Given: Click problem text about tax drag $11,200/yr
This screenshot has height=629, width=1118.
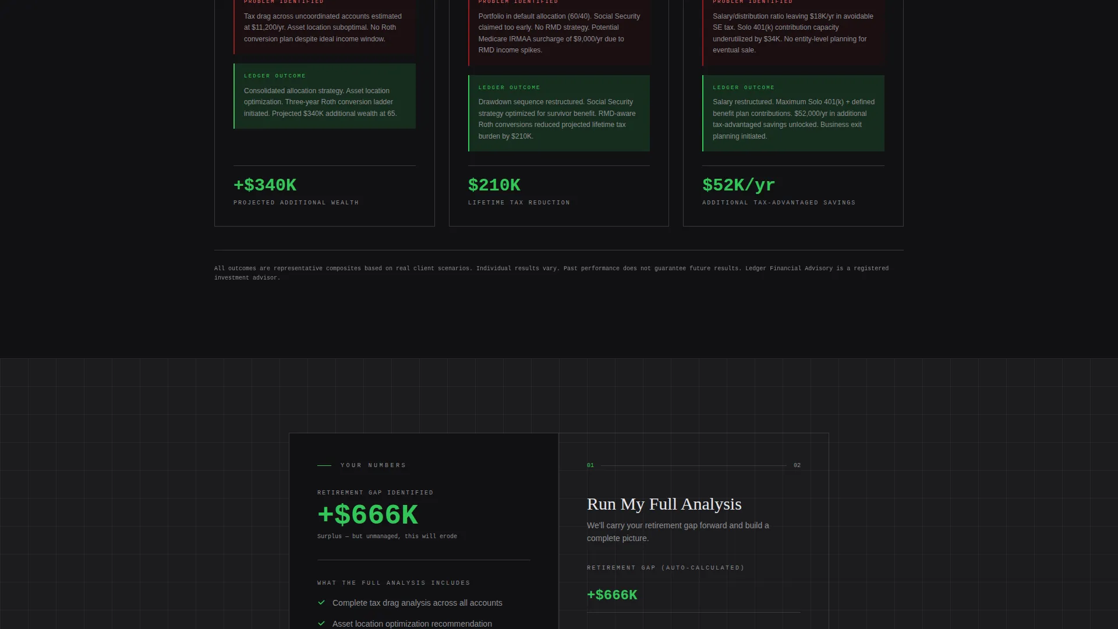Looking at the screenshot, I should tap(323, 27).
